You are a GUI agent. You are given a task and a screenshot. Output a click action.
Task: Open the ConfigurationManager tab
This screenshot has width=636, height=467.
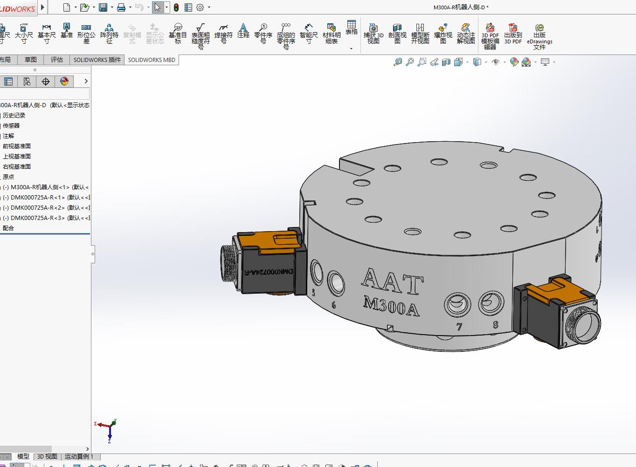point(27,82)
